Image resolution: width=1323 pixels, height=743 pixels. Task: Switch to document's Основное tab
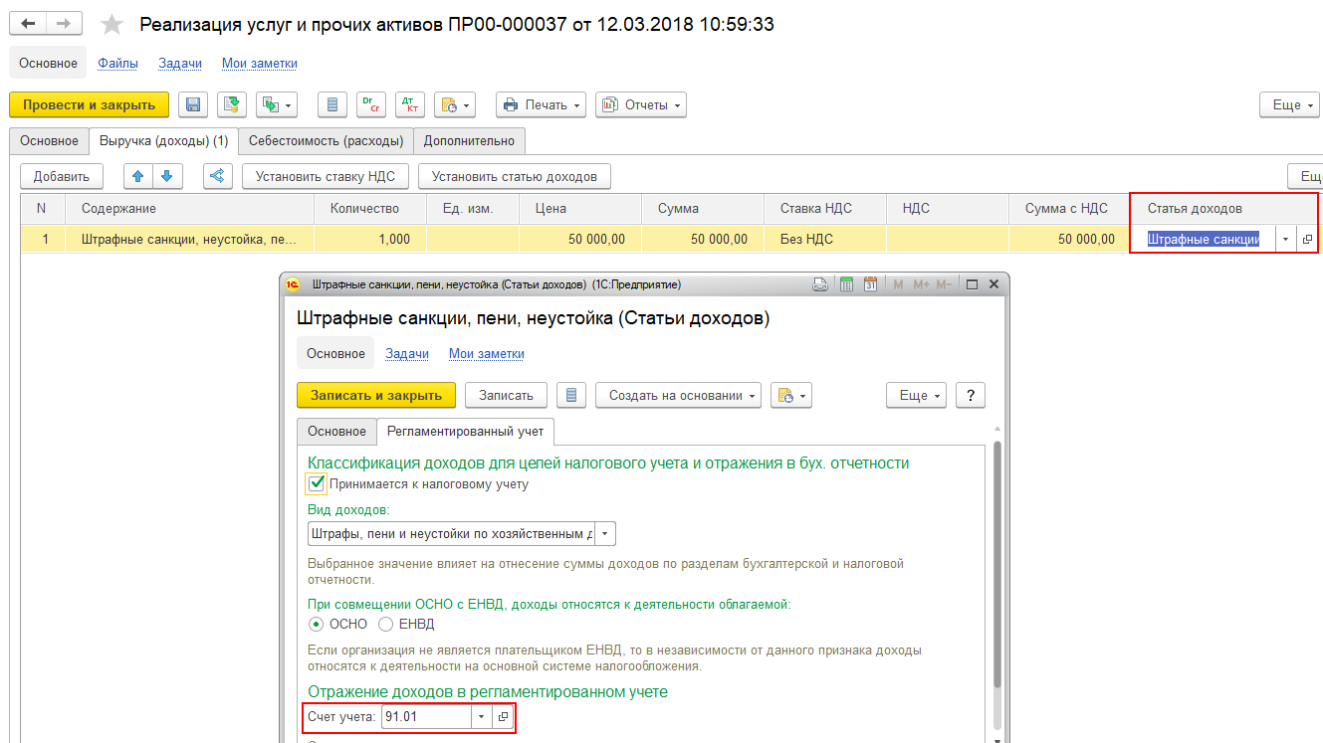(49, 140)
